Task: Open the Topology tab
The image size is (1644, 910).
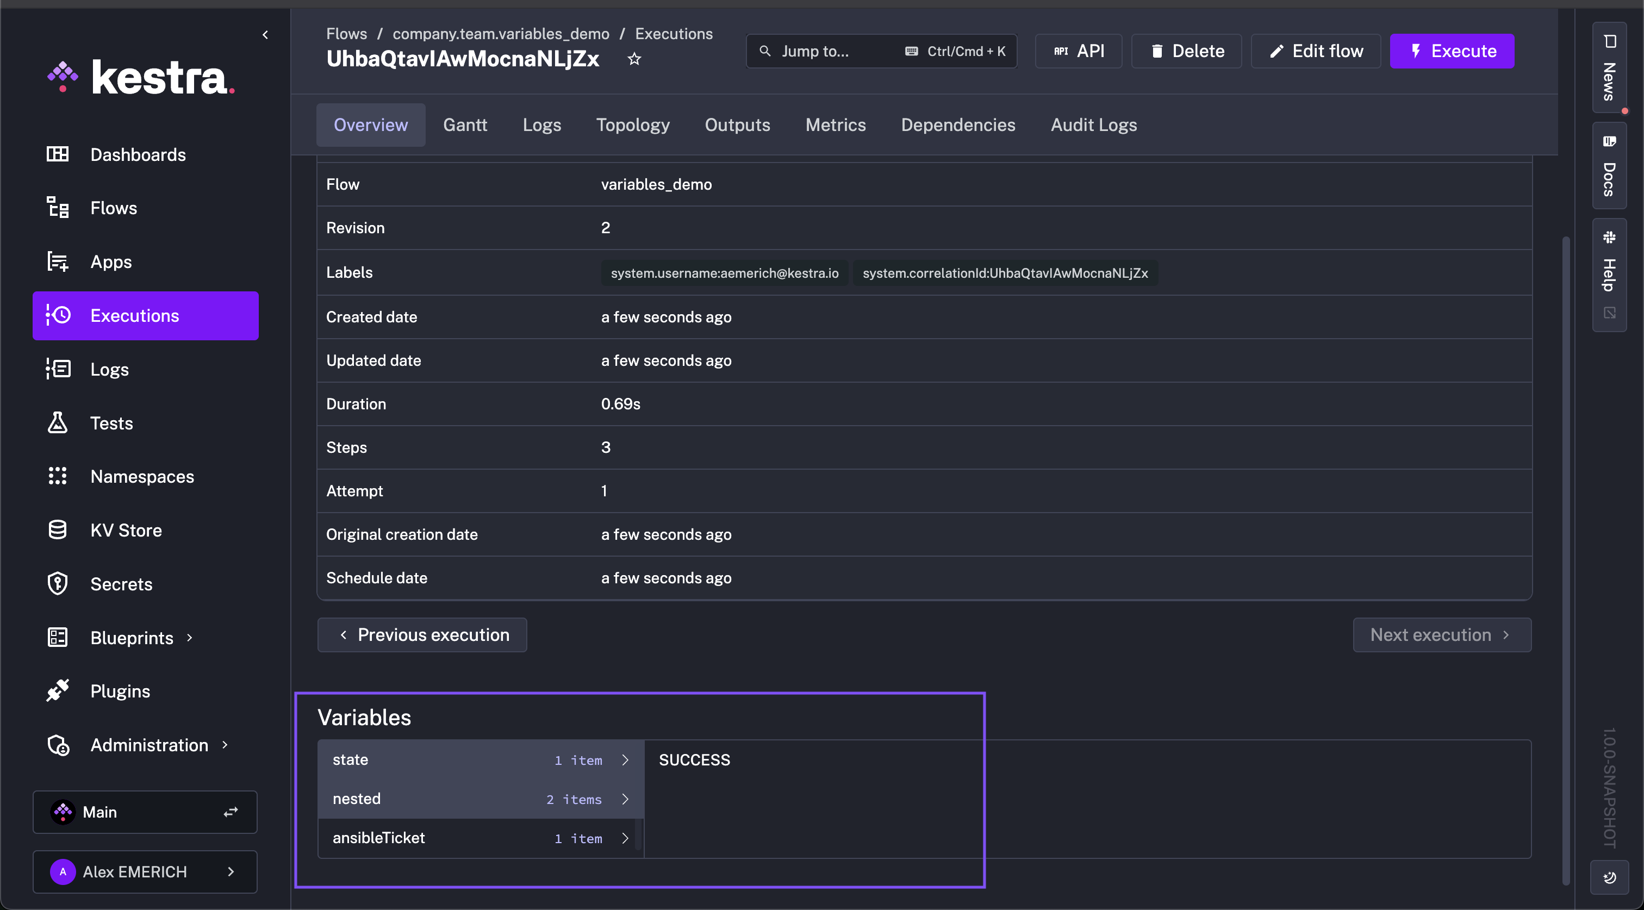Action: point(632,125)
